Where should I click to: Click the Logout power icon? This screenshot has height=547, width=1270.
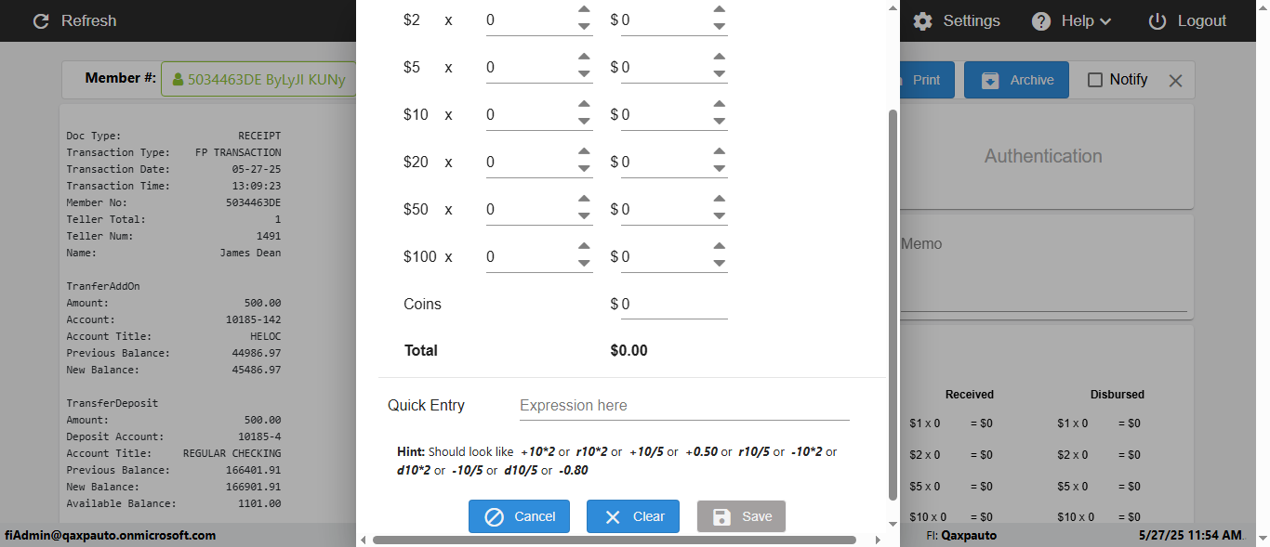point(1158,20)
